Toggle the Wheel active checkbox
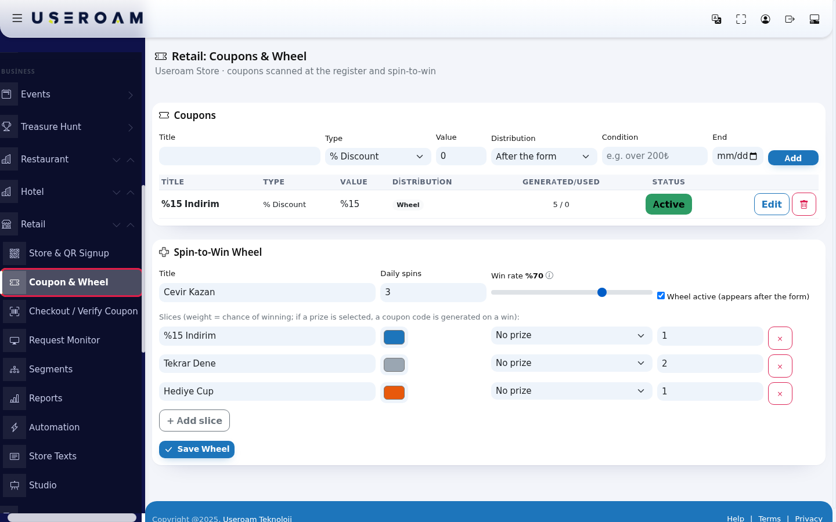 [x=661, y=296]
